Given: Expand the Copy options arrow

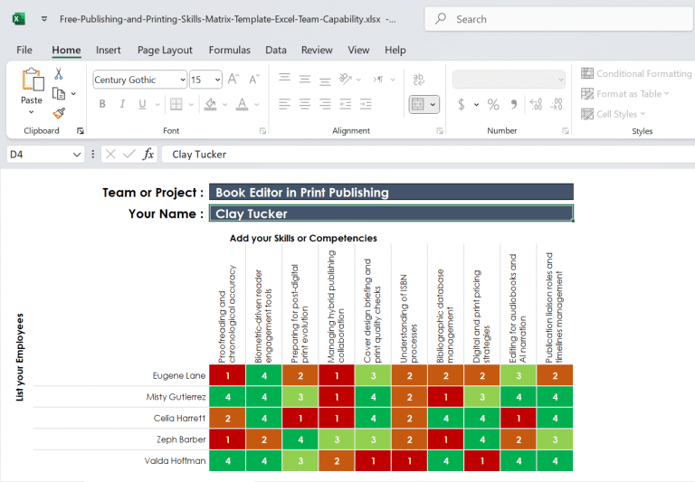Looking at the screenshot, I should (x=73, y=93).
